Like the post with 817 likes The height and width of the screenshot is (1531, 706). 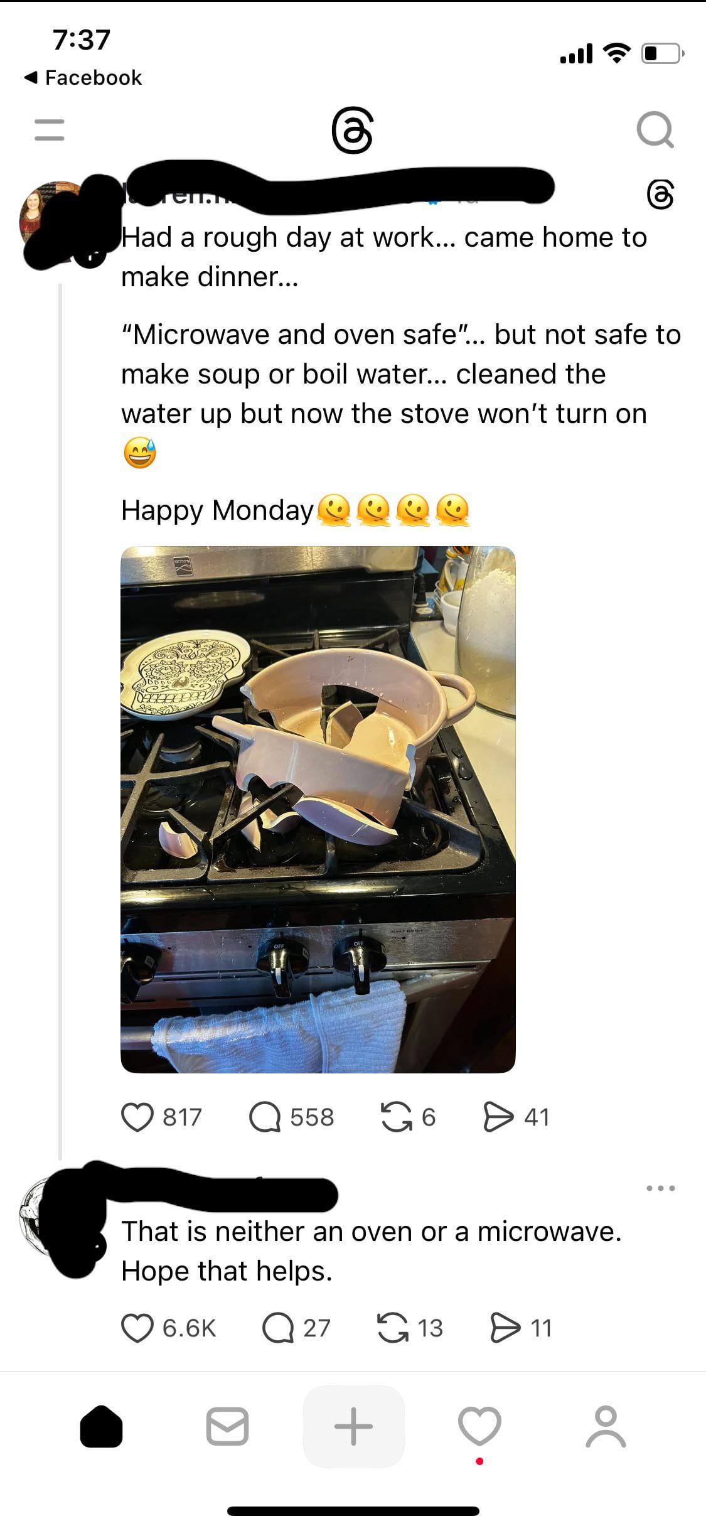[137, 1117]
